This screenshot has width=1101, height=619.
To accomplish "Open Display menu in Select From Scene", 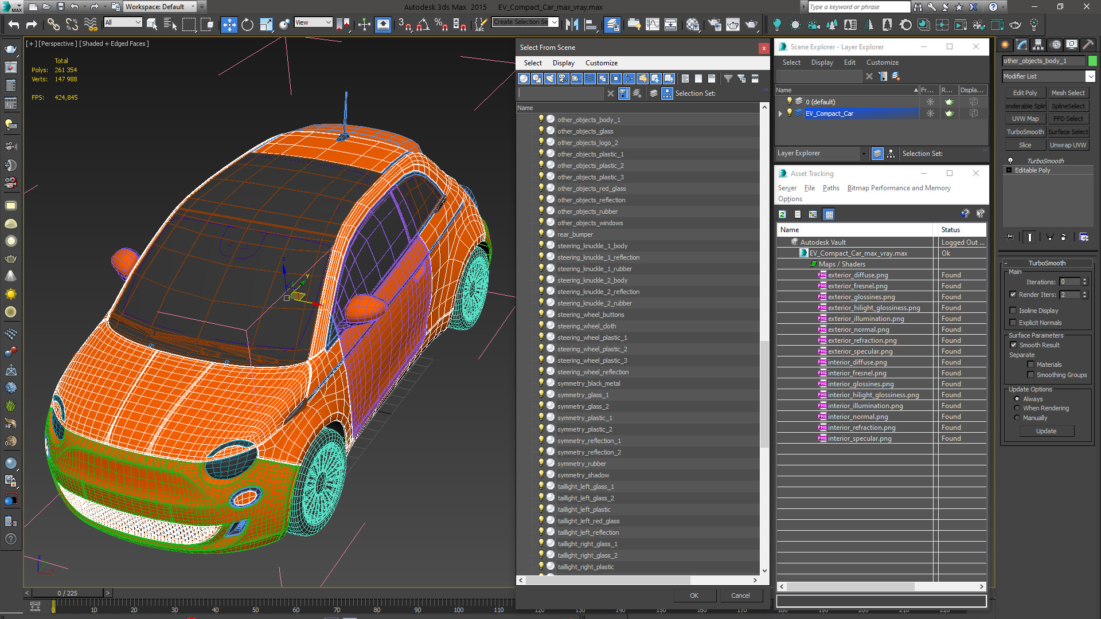I will (x=563, y=62).
